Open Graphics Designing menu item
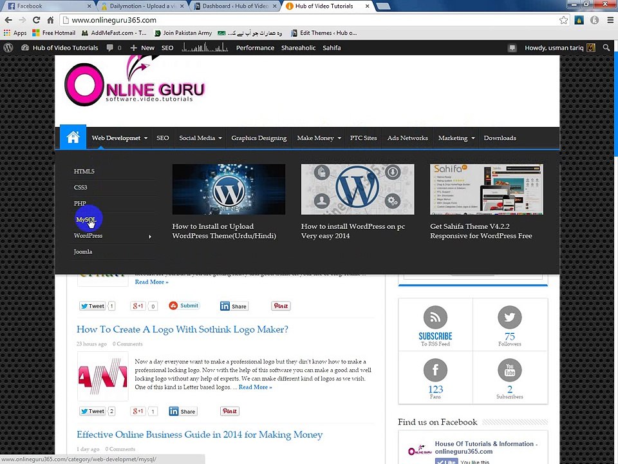Image resolution: width=618 pixels, height=464 pixels. 259,138
